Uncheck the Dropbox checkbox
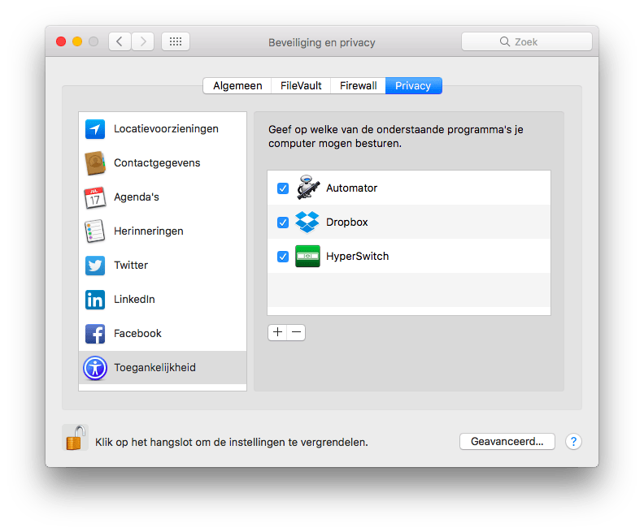Screen dimensions: 644x532 pyautogui.click(x=283, y=223)
